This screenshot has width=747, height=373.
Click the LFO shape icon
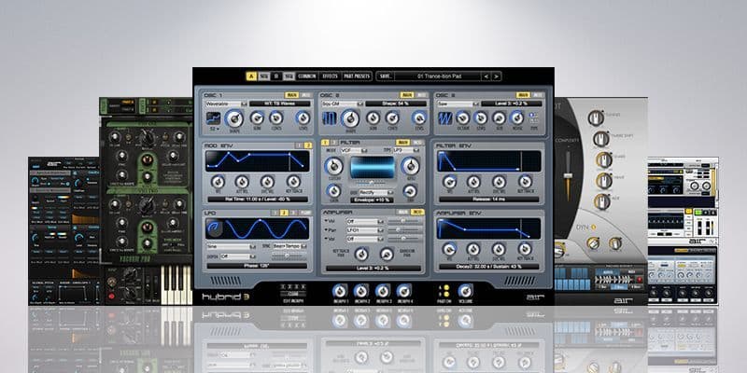pos(214,229)
